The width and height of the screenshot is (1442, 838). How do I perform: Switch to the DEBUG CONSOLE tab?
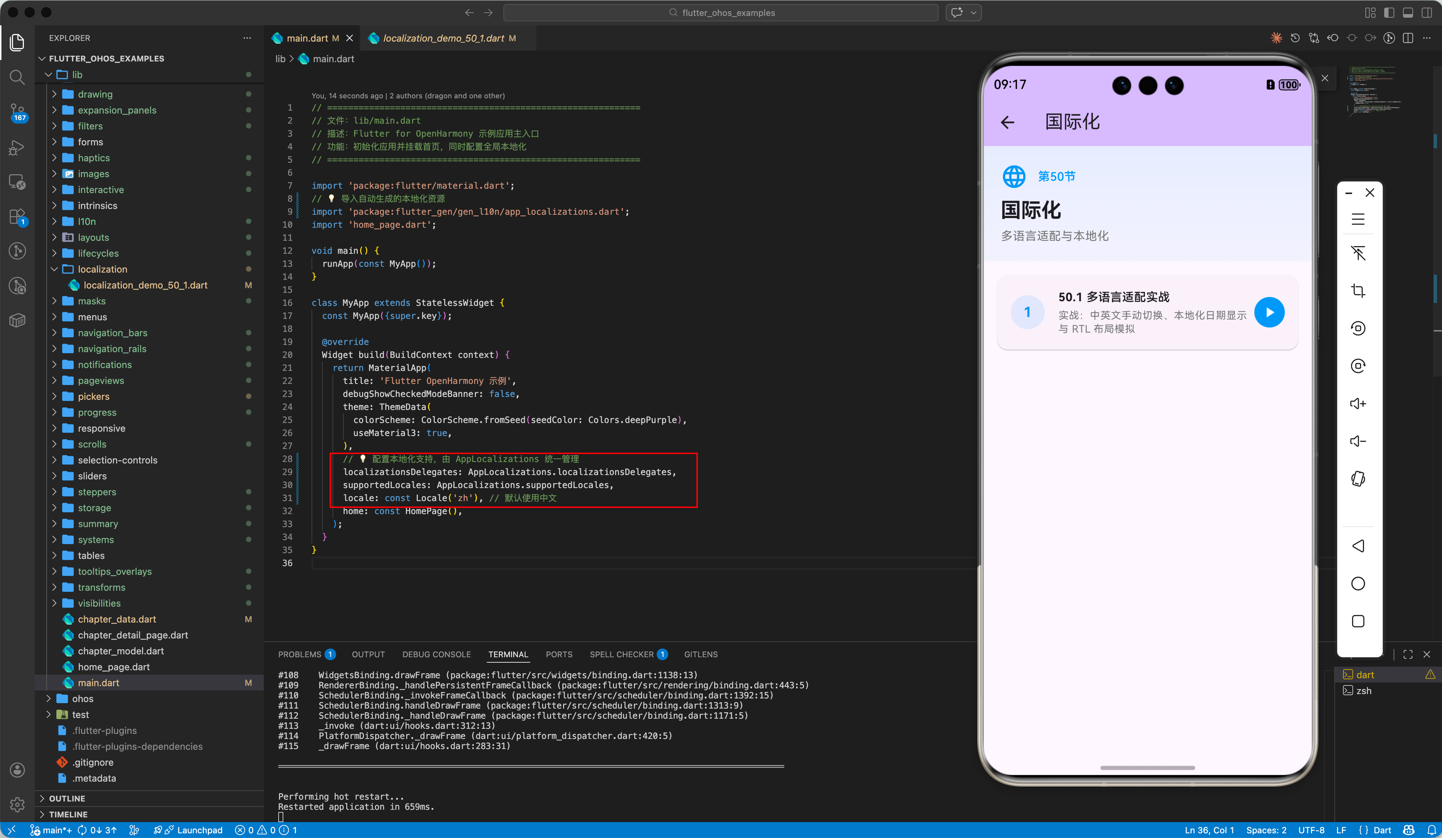[436, 654]
